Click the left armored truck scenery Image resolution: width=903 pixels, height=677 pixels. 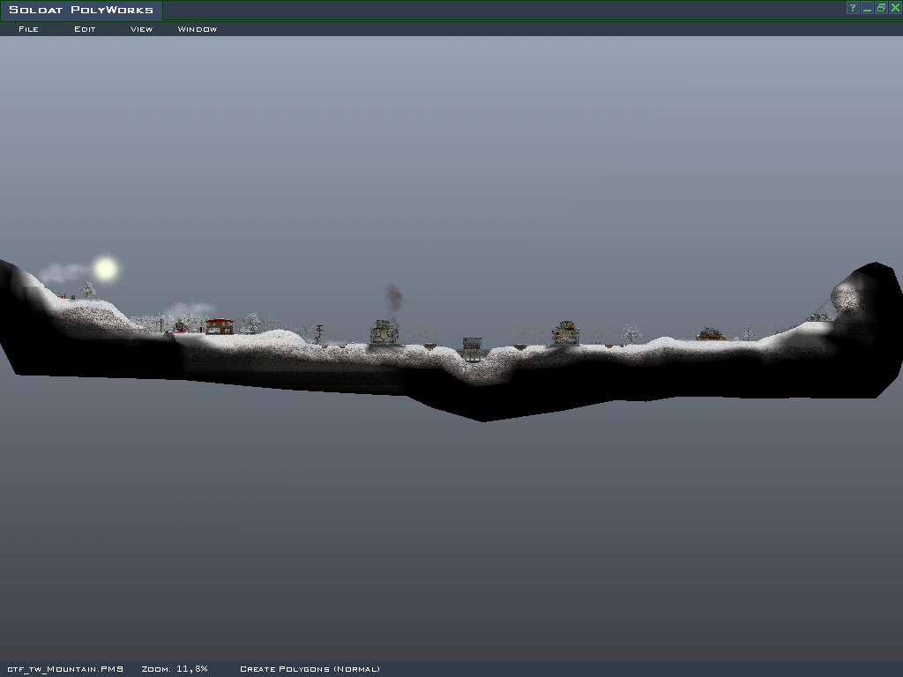(x=384, y=333)
